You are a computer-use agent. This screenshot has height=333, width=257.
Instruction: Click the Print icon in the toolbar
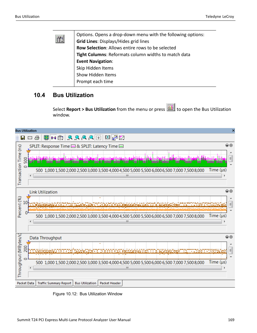tap(37, 138)
